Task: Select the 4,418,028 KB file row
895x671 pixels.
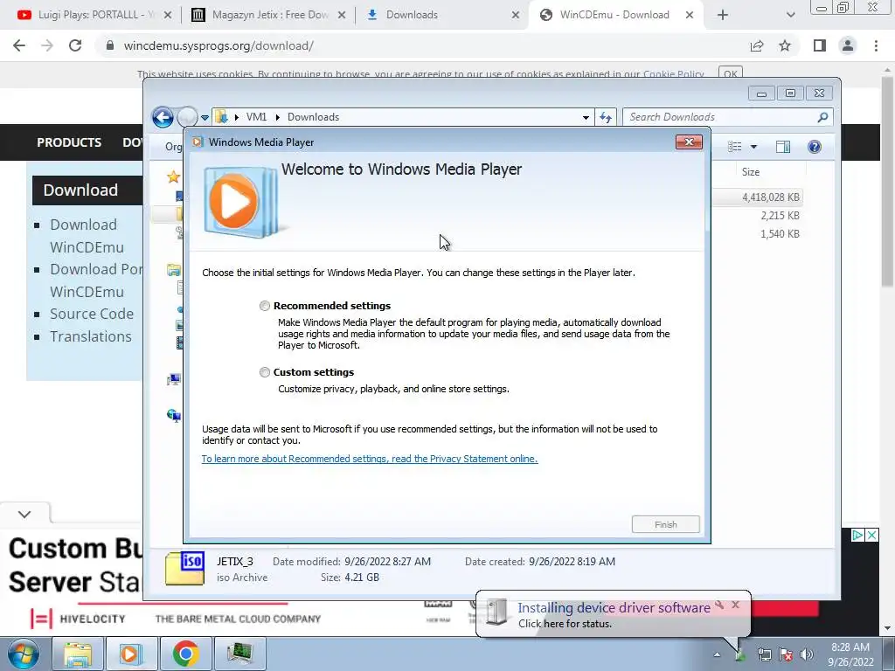Action: click(758, 197)
